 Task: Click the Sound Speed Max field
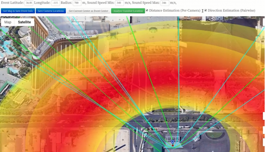click(x=165, y=3)
